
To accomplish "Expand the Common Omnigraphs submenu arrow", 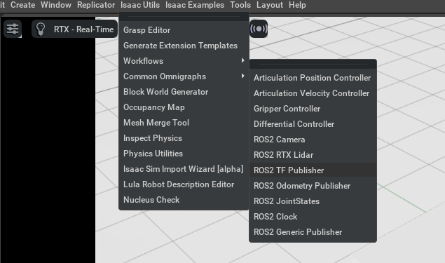I will pos(242,76).
